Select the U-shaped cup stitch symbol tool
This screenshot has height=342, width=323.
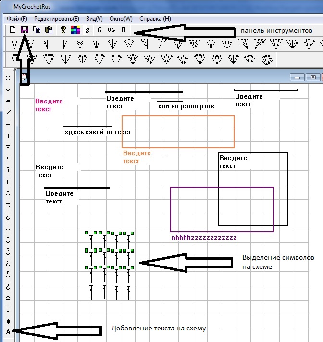(8, 309)
